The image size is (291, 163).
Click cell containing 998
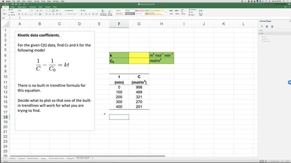click(x=139, y=87)
